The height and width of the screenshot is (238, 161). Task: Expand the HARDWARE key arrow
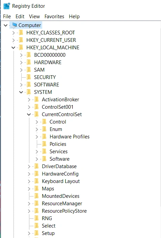[x=21, y=62]
